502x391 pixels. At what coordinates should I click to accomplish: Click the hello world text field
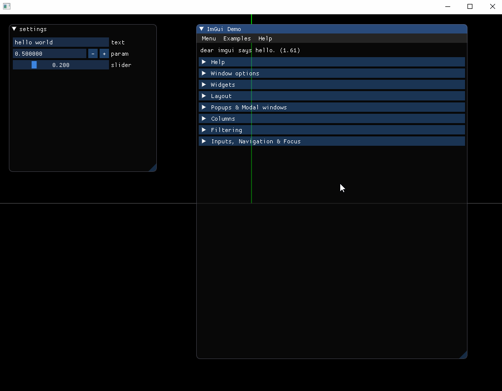(x=61, y=42)
